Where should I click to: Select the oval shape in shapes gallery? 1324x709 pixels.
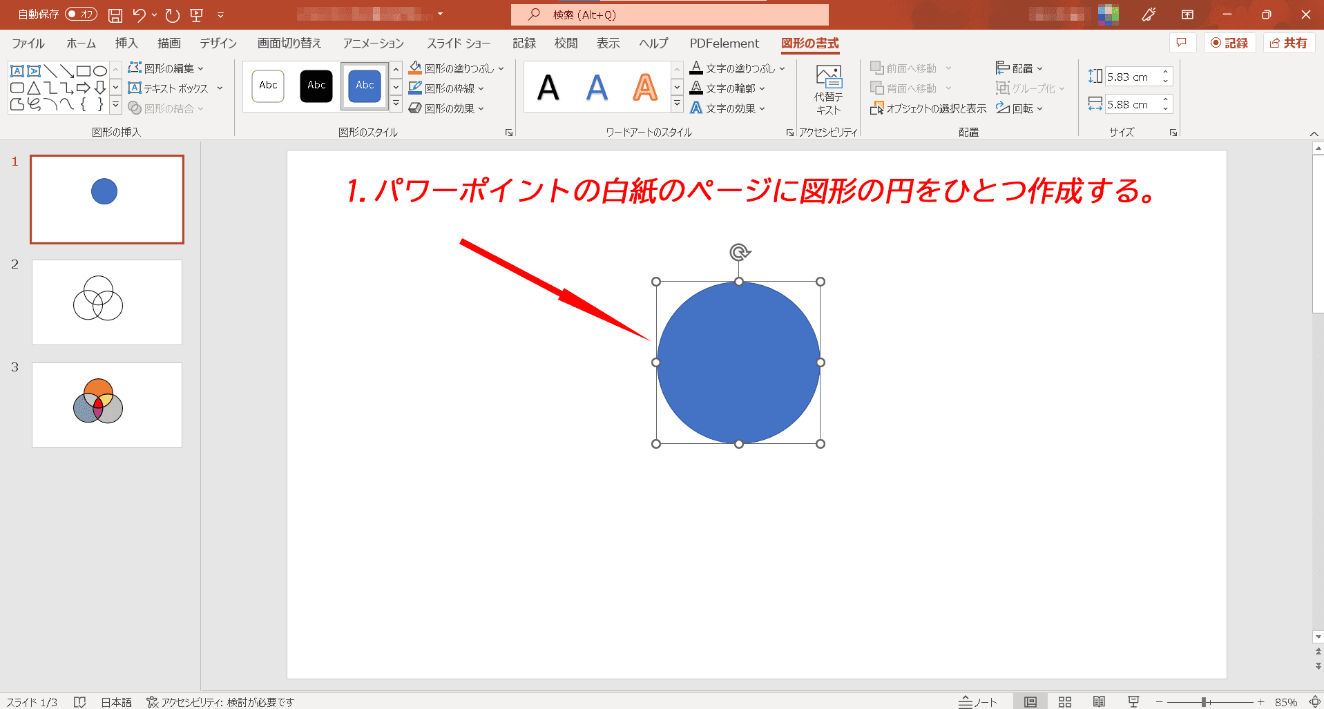click(x=100, y=71)
